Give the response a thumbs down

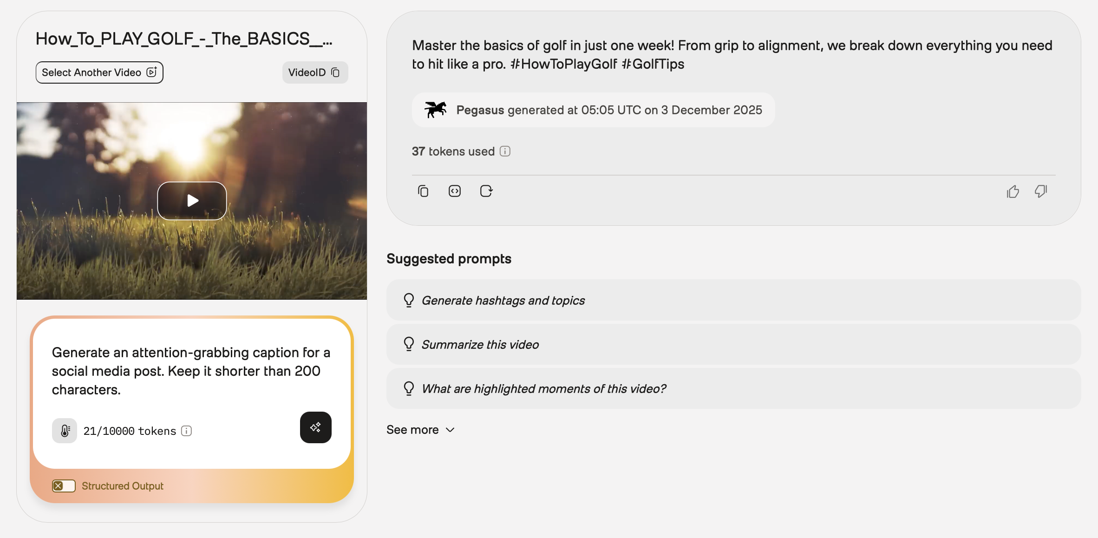(x=1040, y=191)
